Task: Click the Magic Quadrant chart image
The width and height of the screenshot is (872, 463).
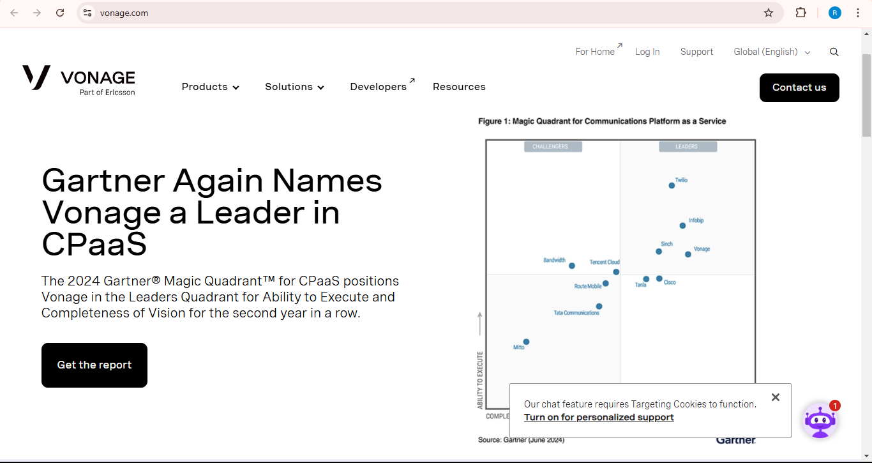Action: (617, 280)
